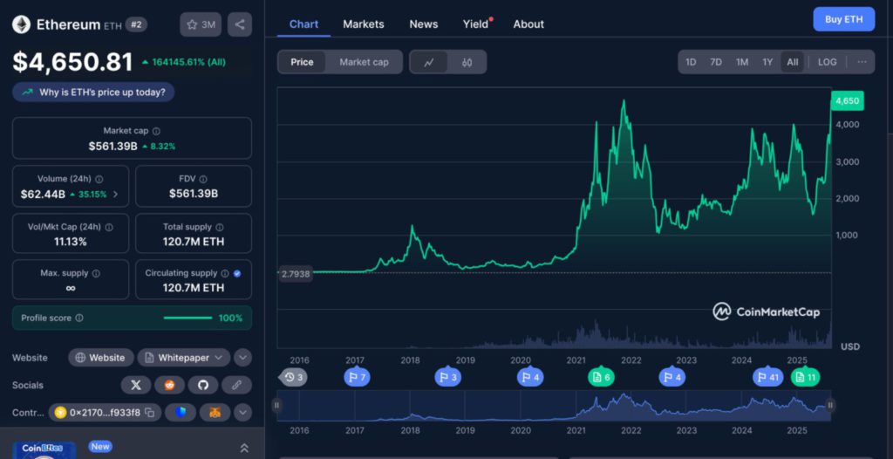Click the Profile score progress bar

click(x=187, y=318)
